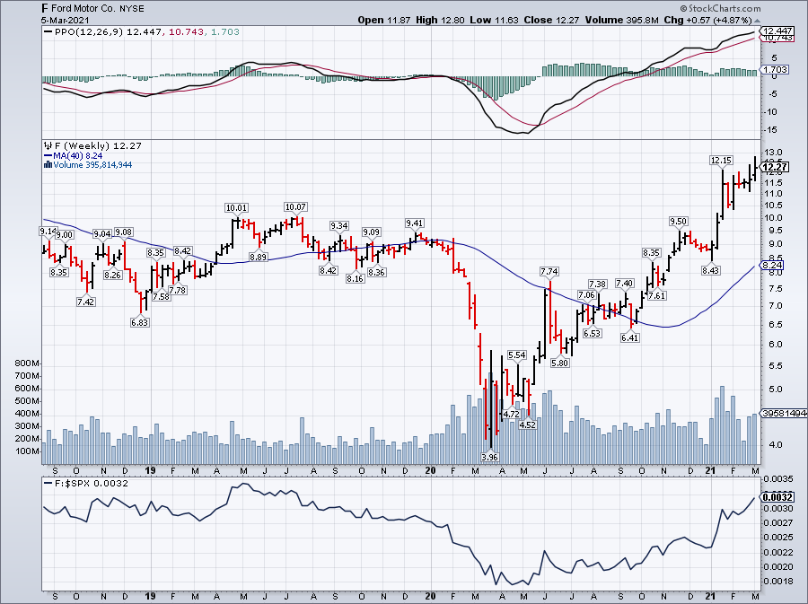808x604 pixels.
Task: Click the 8.26 price label
Action: [112, 275]
